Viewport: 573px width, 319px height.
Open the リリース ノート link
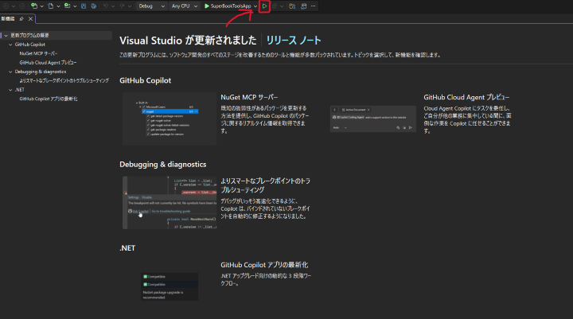[x=294, y=41]
